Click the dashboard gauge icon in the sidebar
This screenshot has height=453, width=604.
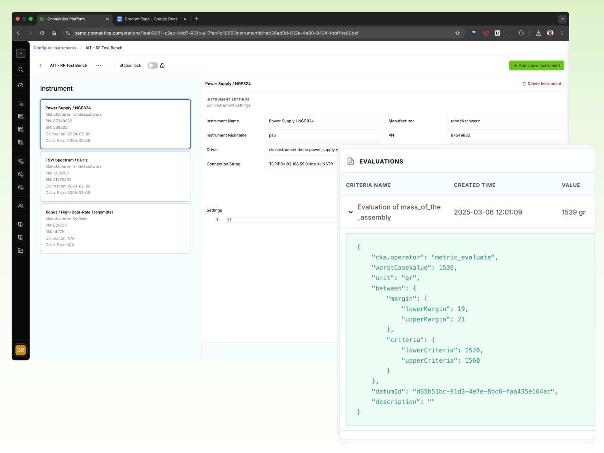(21, 85)
